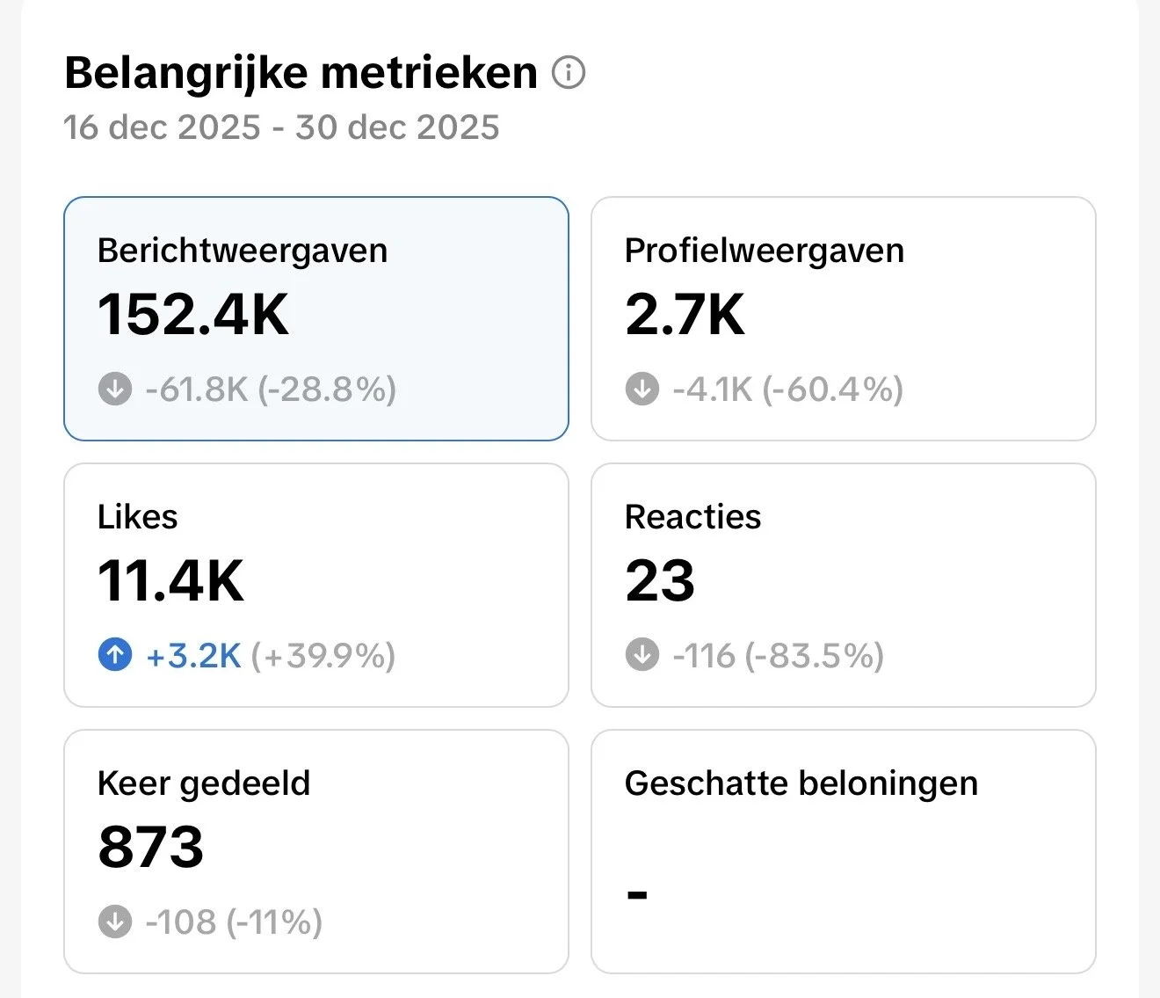This screenshot has height=998, width=1160.
Task: Click the dash under Geschatte beloningen
Action: click(637, 895)
